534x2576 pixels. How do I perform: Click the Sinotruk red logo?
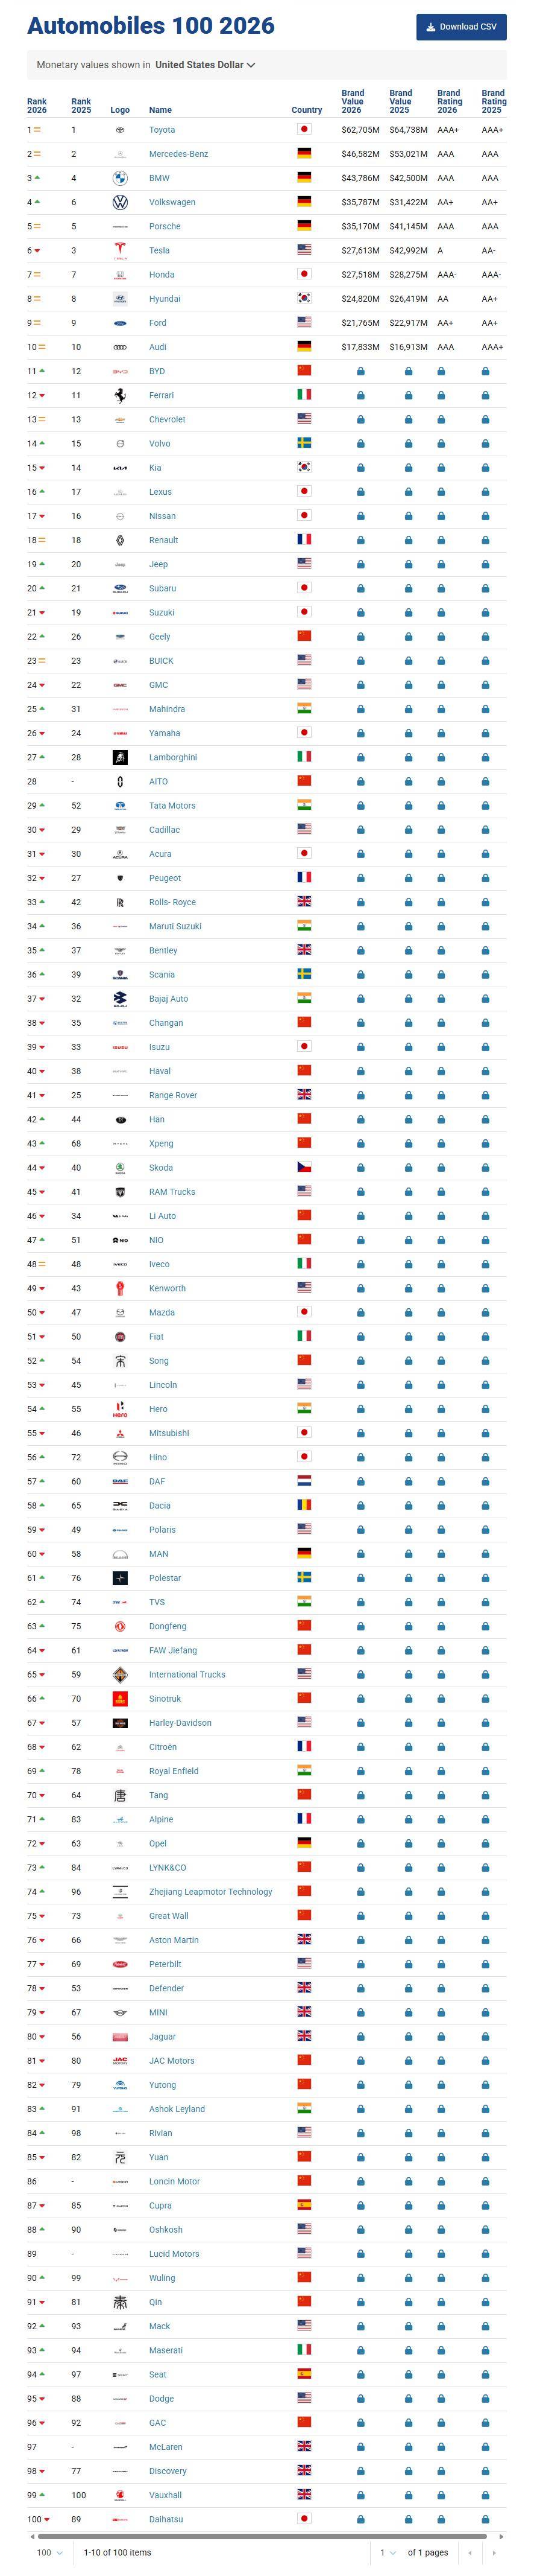pos(120,1698)
